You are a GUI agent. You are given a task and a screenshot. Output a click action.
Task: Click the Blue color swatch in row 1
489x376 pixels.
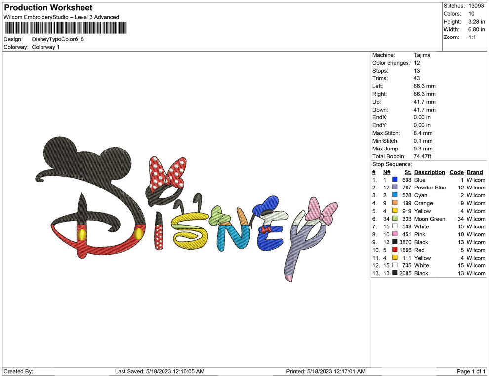[x=395, y=180]
